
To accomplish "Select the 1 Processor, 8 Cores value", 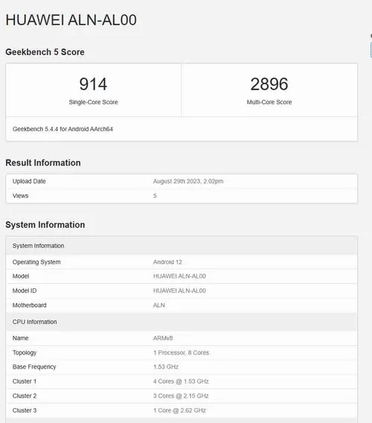I will pos(181,353).
